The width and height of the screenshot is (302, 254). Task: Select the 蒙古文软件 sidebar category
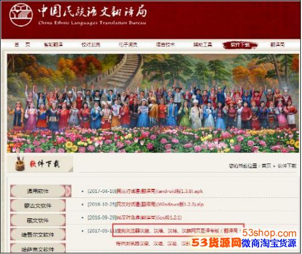pyautogui.click(x=38, y=206)
